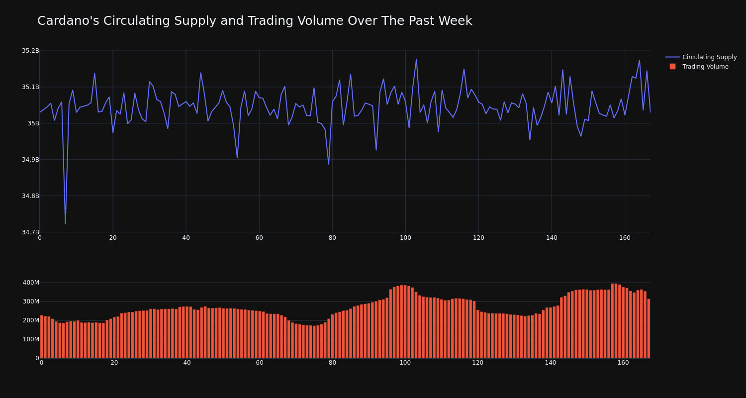Click the 20 tick on supply chart x-axis
The image size is (746, 398).
point(113,238)
